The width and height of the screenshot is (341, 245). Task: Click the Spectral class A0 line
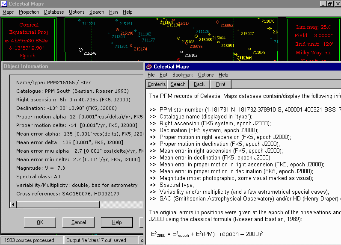38,177
